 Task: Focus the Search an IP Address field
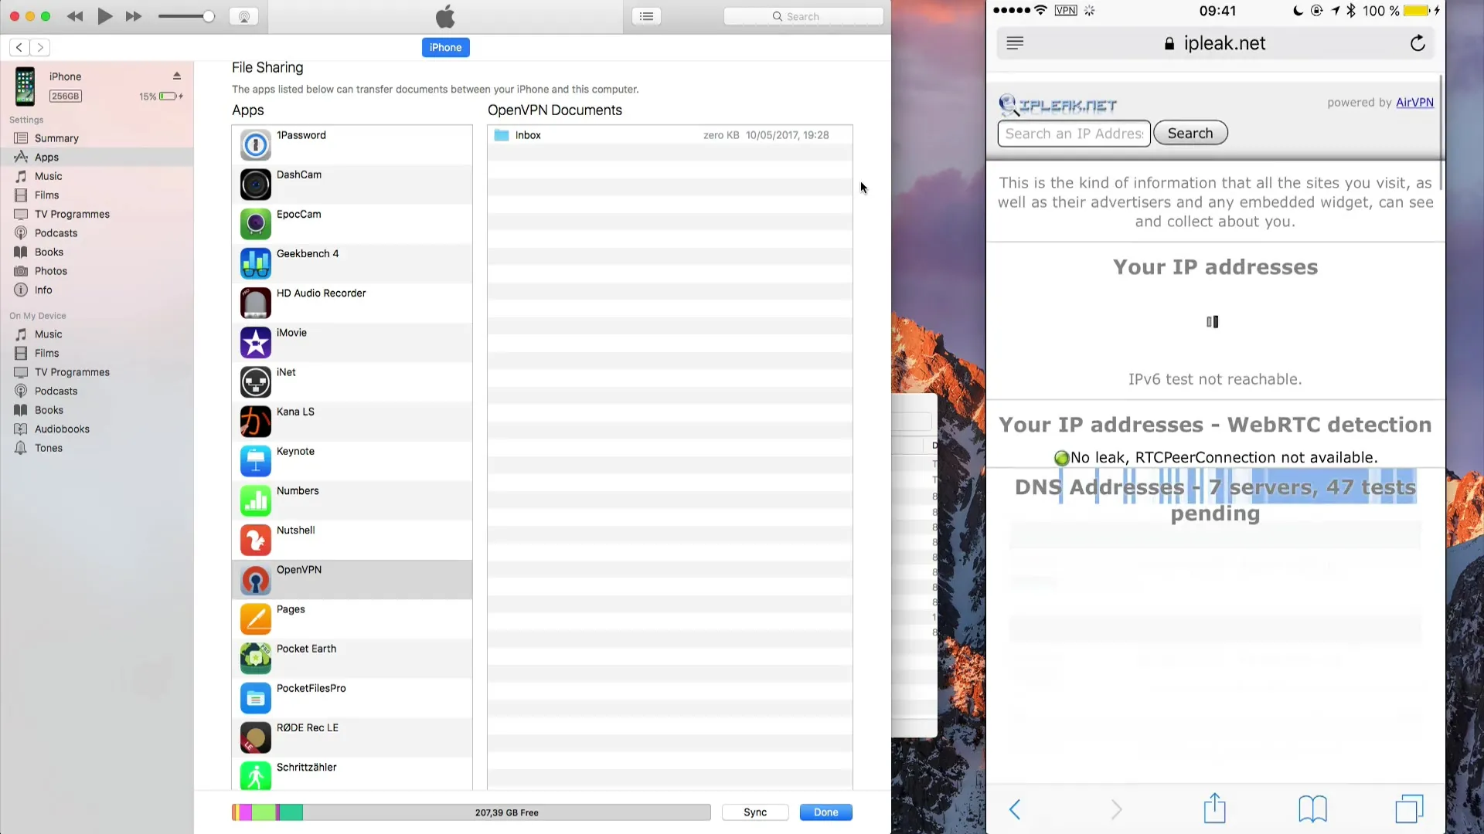tap(1074, 134)
